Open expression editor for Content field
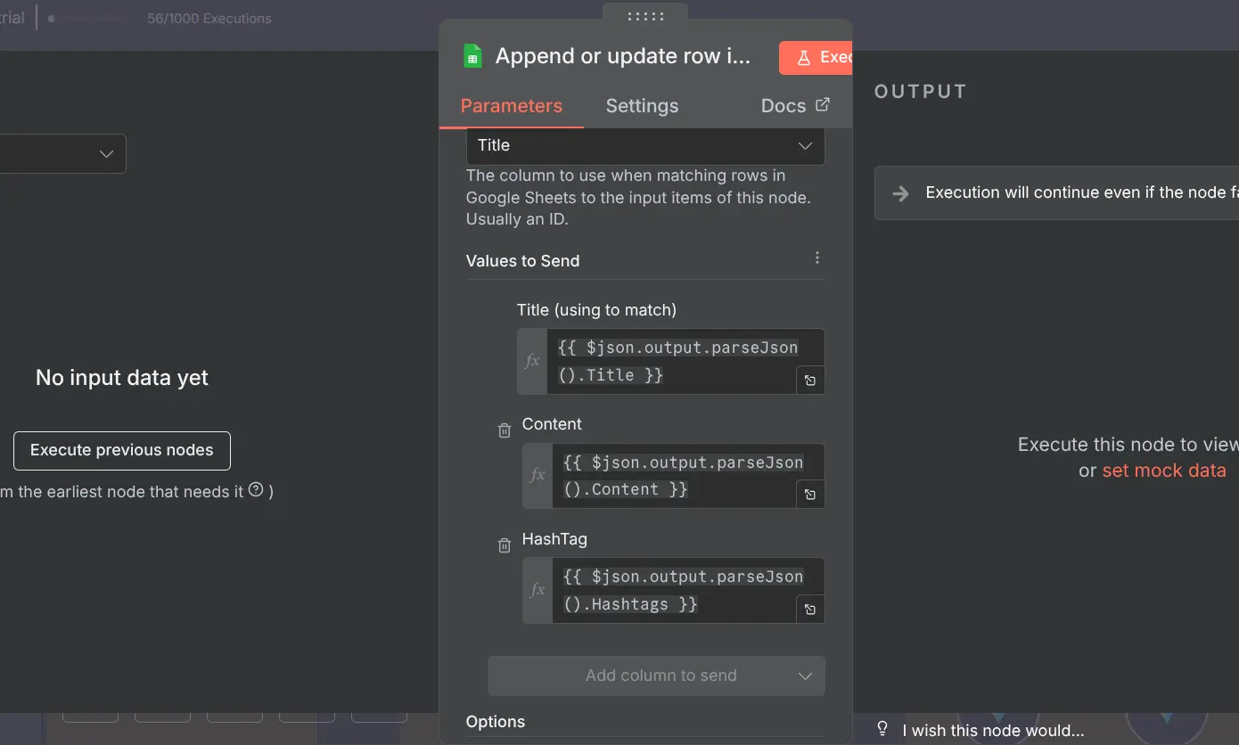1239x745 pixels. tap(809, 495)
